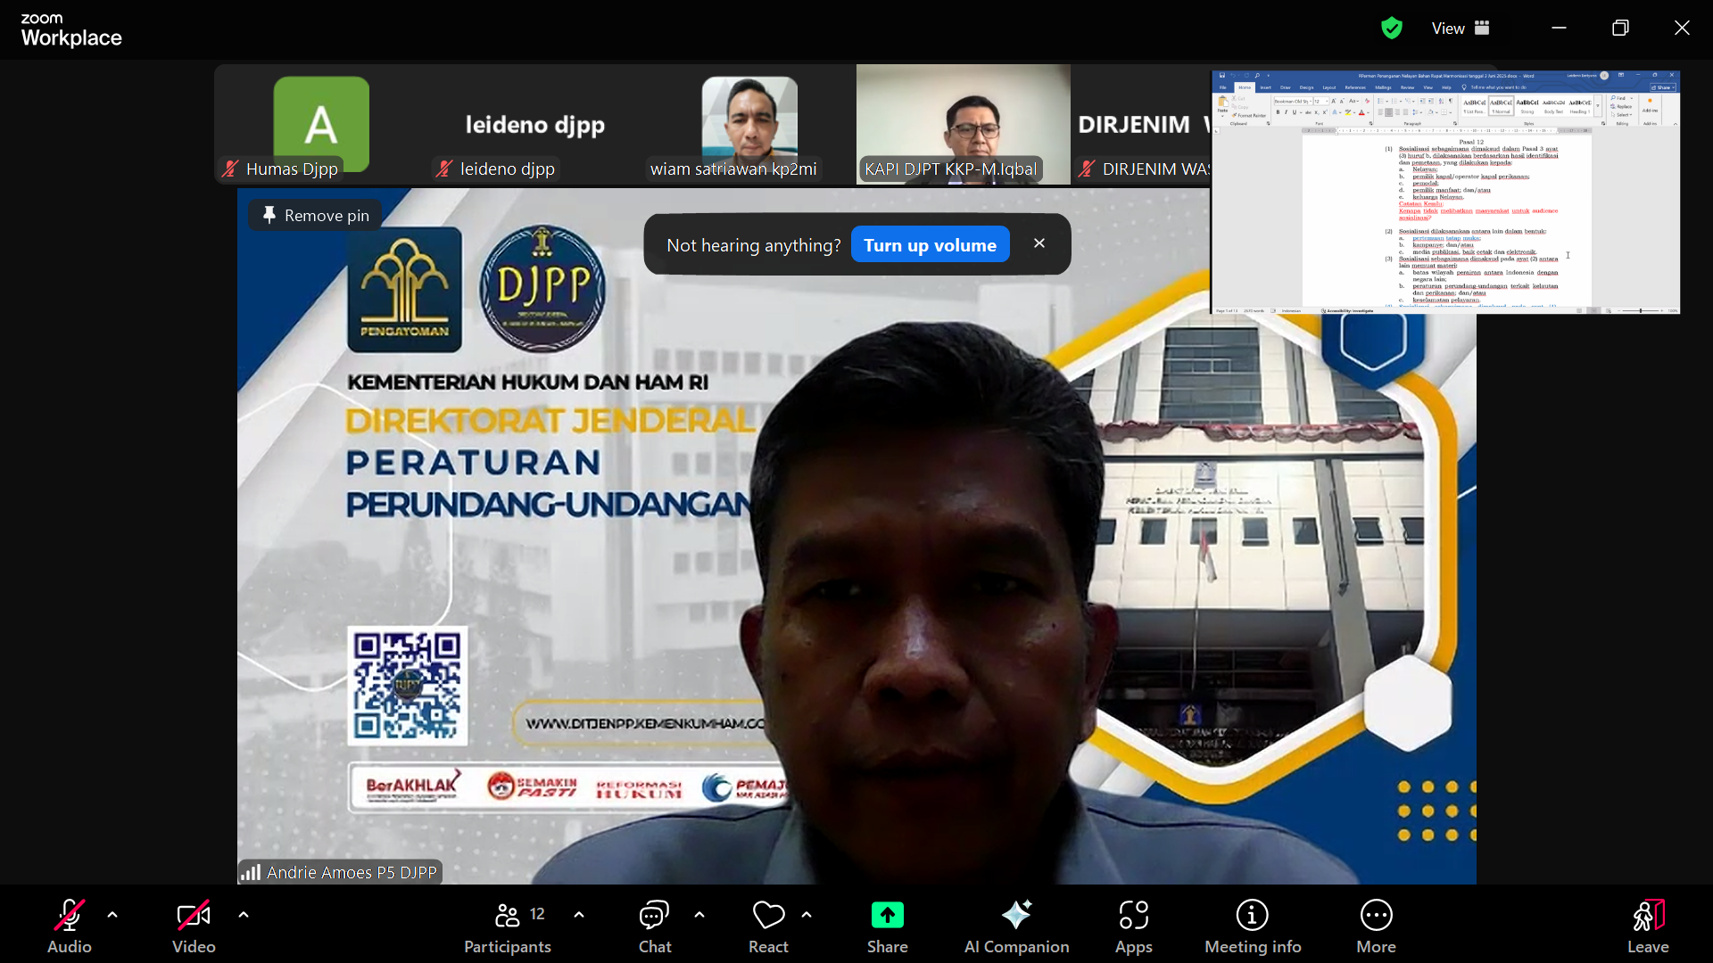This screenshot has height=963, width=1713.
Task: Click the pin icon in Remove pin
Action: click(x=269, y=215)
